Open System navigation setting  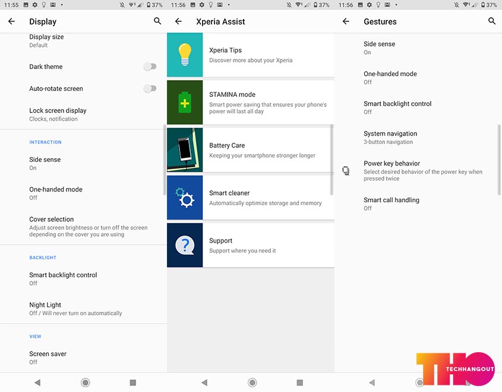click(418, 137)
